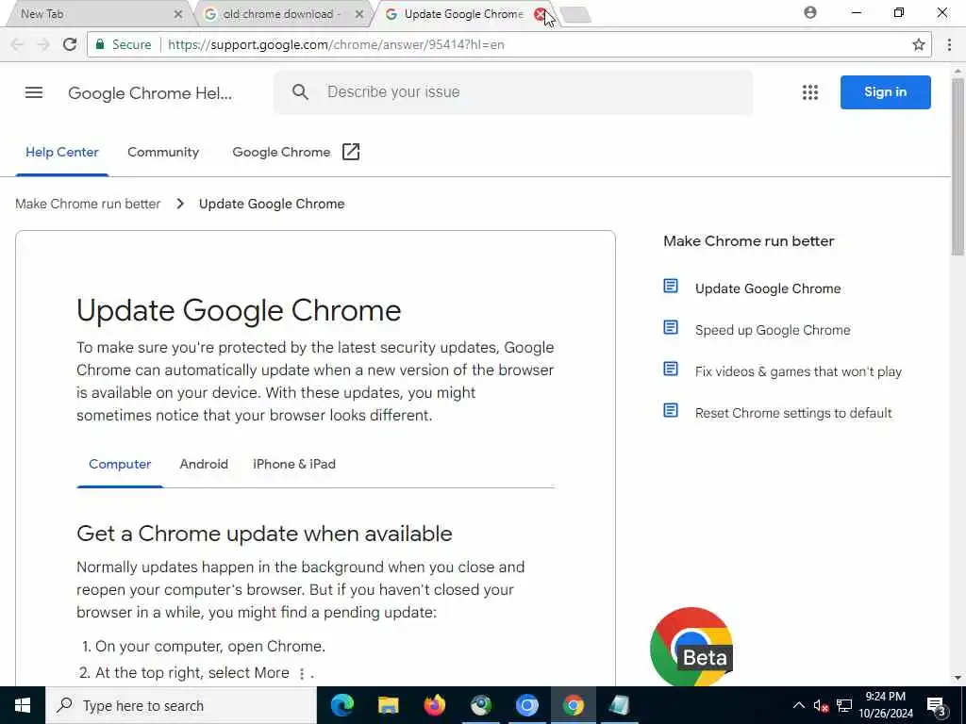Viewport: 966px width, 724px height.
Task: Open network status tray icon
Action: pos(844,706)
